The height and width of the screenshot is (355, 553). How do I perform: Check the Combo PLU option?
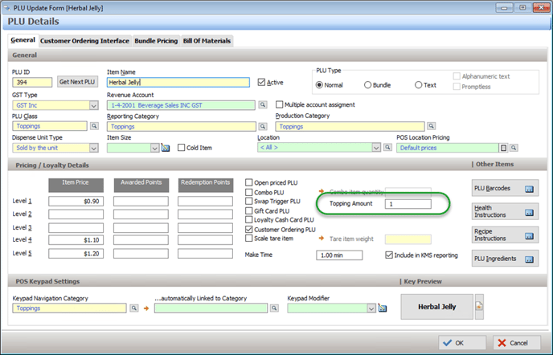coord(248,192)
